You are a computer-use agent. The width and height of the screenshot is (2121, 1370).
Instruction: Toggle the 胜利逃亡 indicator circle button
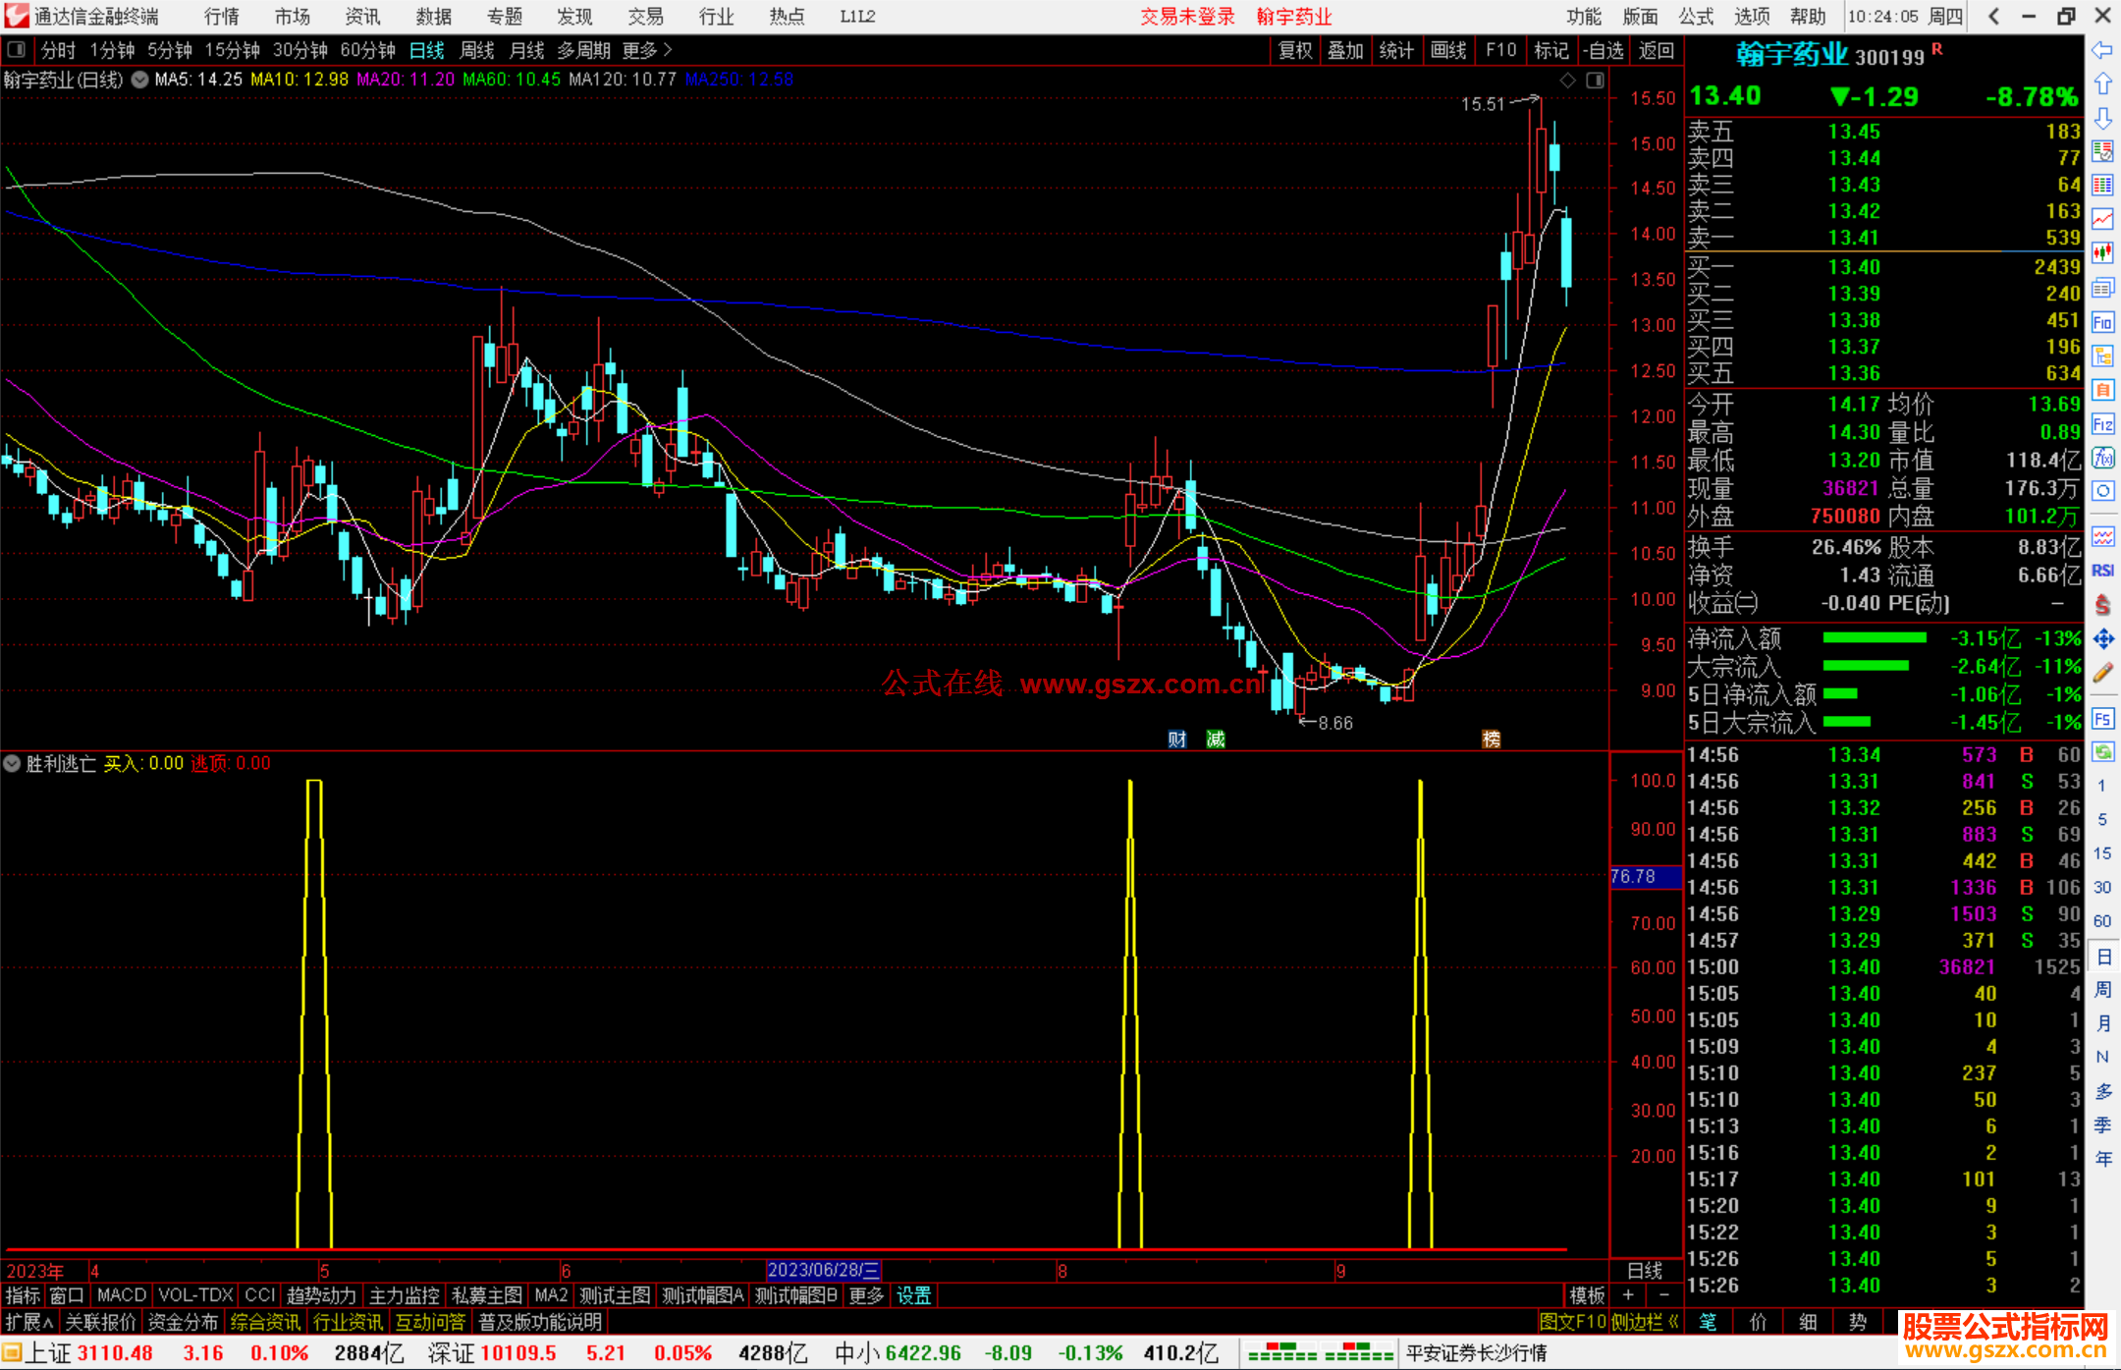click(x=13, y=763)
